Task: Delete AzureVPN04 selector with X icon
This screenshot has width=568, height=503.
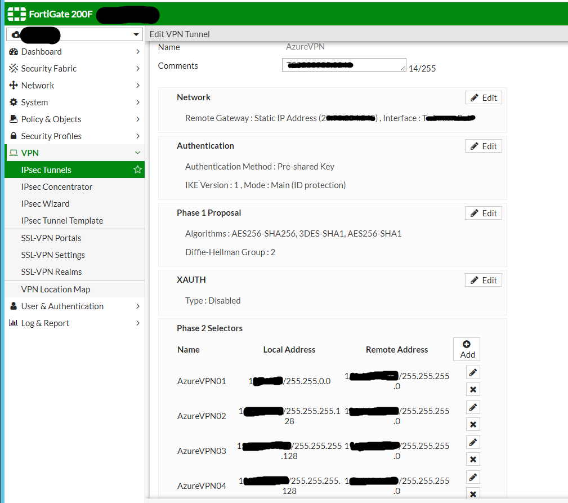Action: click(x=473, y=493)
